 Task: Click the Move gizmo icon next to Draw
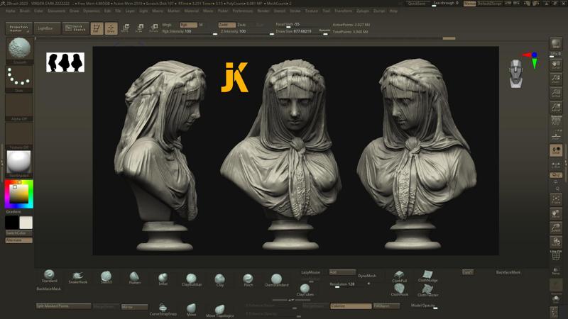pyautogui.click(x=126, y=28)
